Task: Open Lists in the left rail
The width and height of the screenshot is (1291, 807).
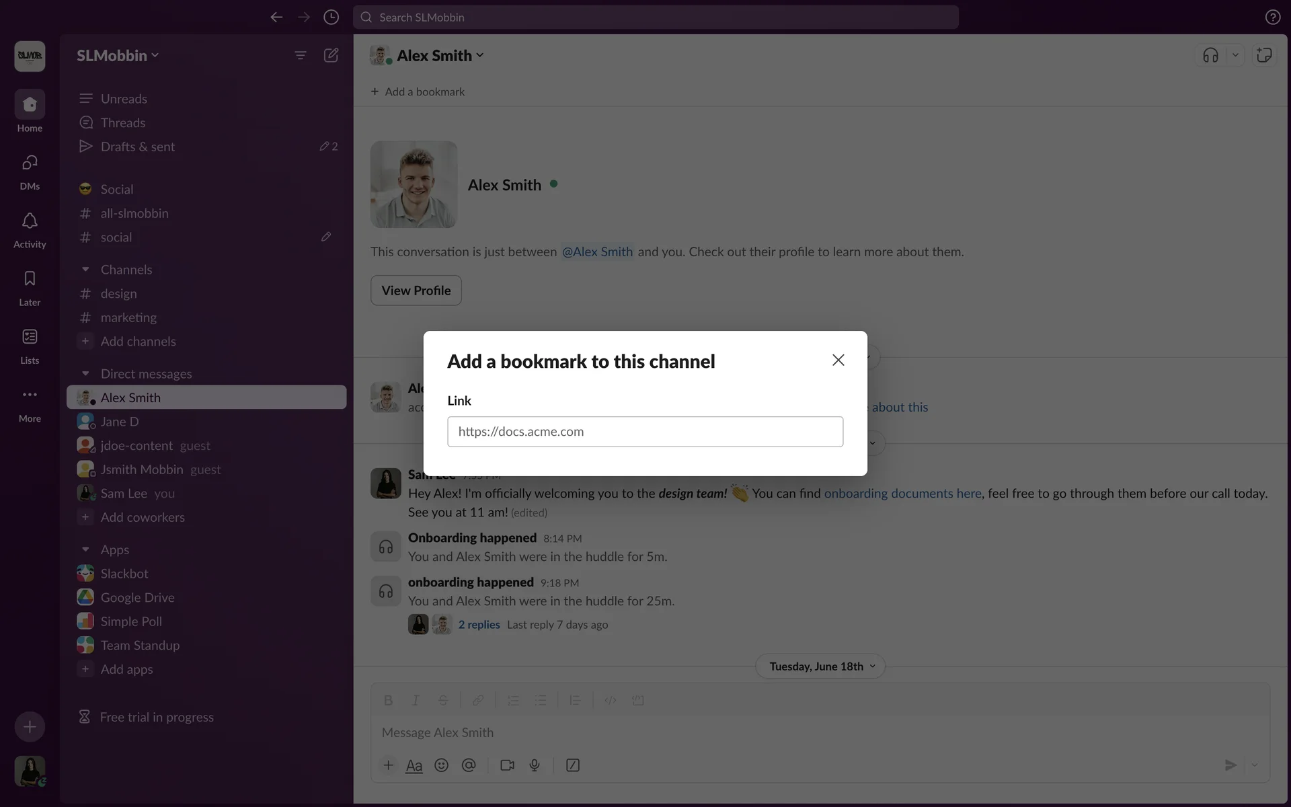Action: click(x=30, y=337)
